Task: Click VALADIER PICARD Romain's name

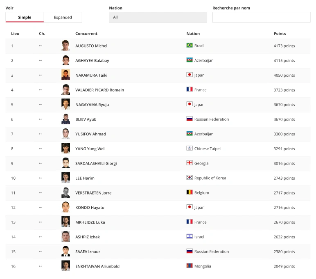Action: pyautogui.click(x=99, y=90)
